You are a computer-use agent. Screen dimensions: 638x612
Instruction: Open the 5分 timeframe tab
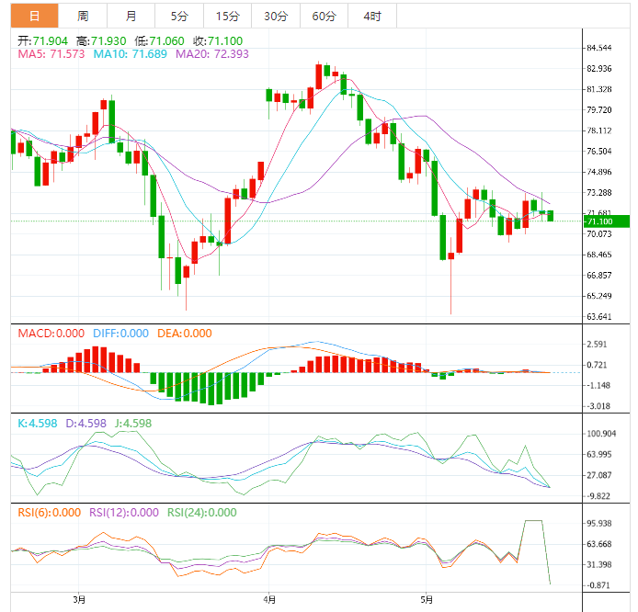(x=179, y=16)
